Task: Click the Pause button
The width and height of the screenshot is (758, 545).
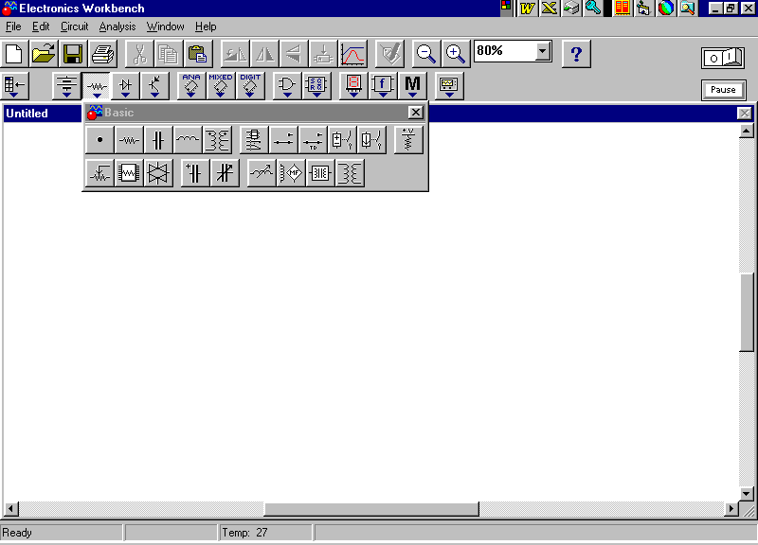Action: click(x=723, y=90)
